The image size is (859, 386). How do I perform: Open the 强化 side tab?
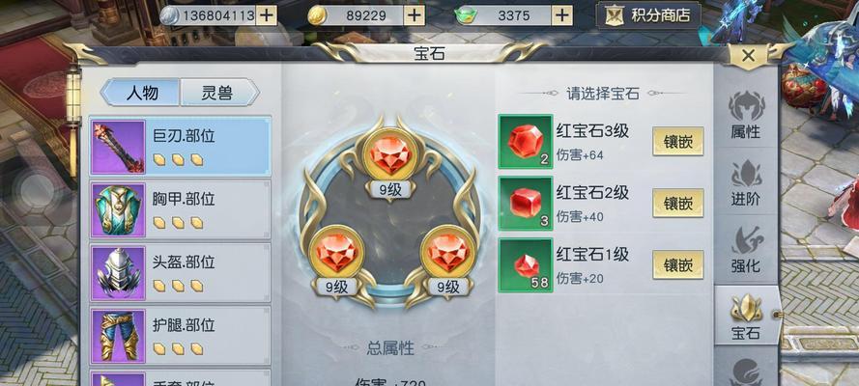point(746,250)
